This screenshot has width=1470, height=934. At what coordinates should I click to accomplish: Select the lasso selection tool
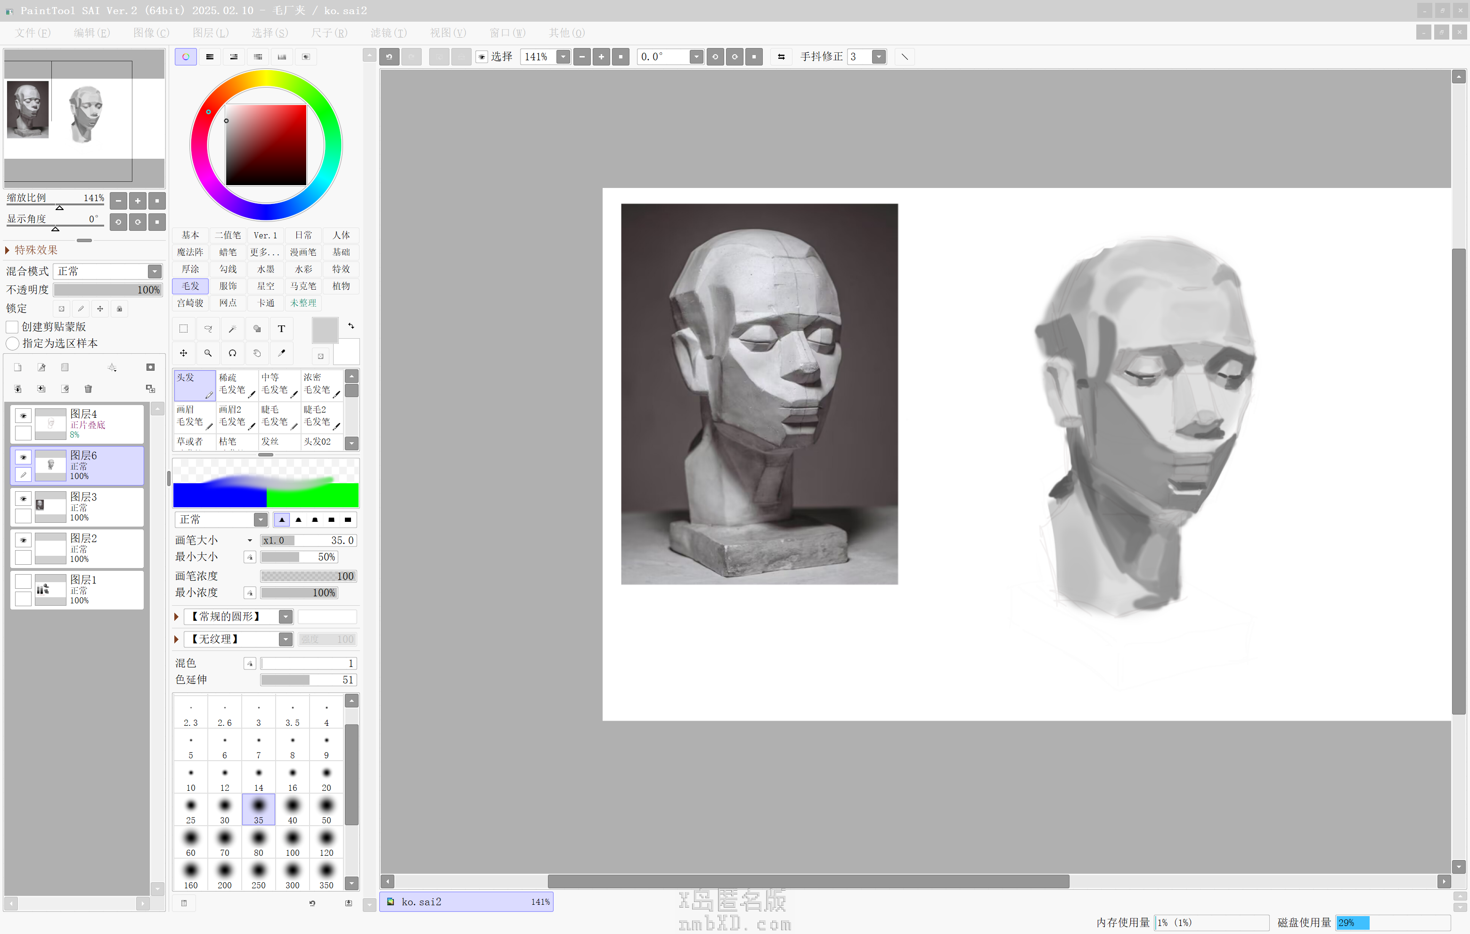pyautogui.click(x=208, y=329)
